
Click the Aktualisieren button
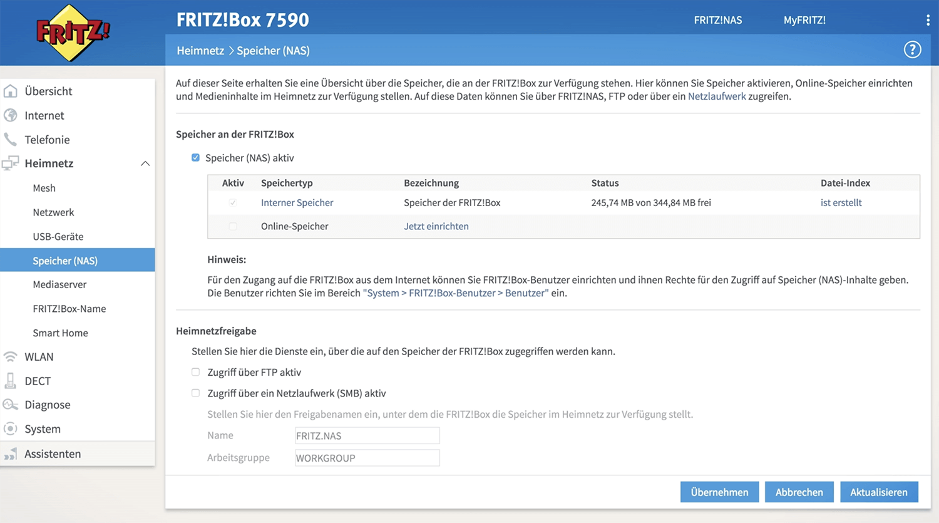(878, 492)
